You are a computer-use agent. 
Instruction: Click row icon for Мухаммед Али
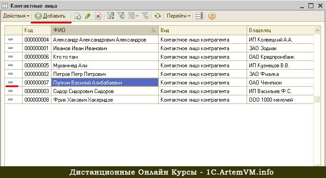[10, 65]
